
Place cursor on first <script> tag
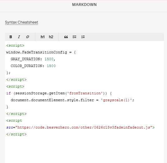pos(15,46)
